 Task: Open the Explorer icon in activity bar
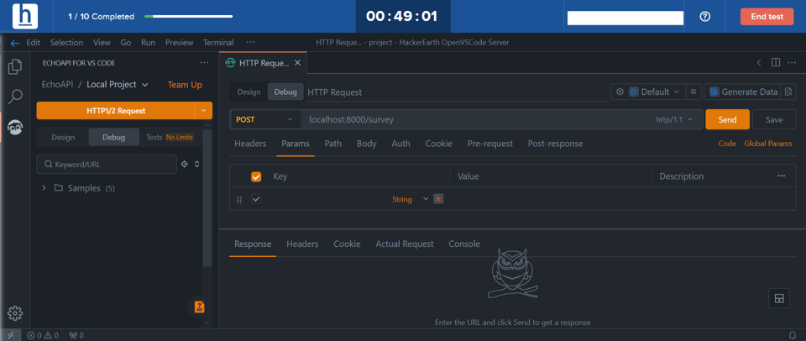click(x=14, y=67)
